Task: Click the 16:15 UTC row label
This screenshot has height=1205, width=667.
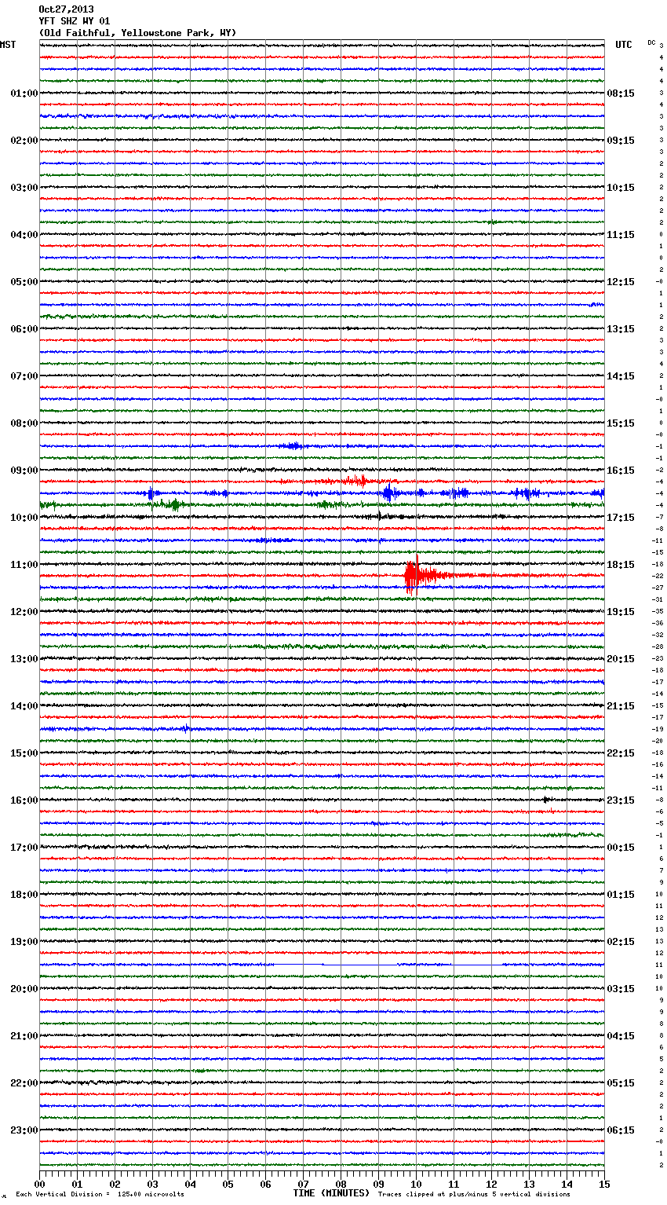Action: coord(621,471)
